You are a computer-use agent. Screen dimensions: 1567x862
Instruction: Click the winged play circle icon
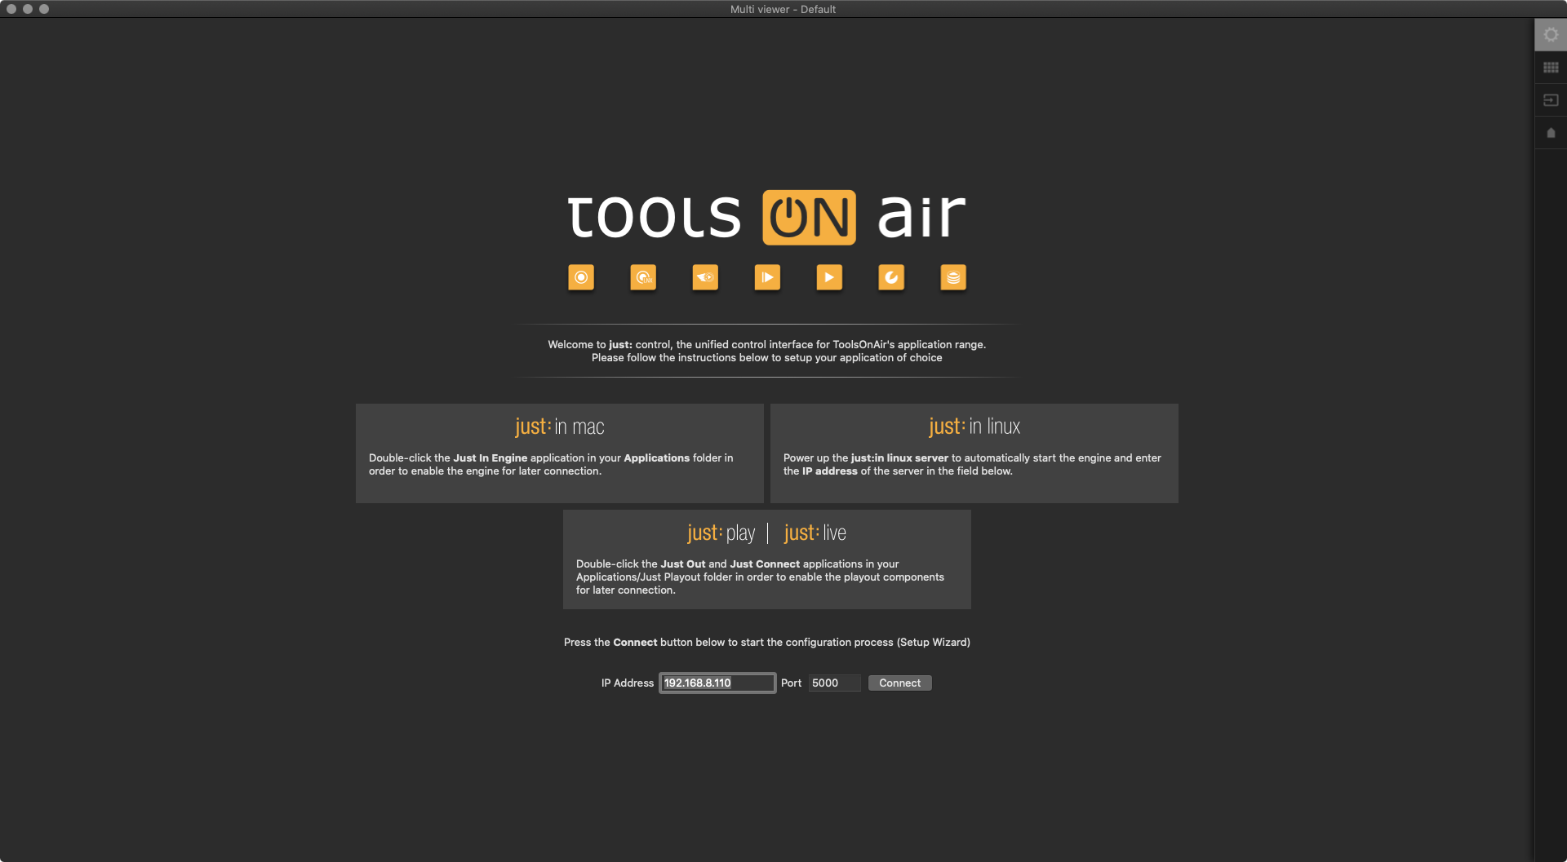pyautogui.click(x=705, y=277)
